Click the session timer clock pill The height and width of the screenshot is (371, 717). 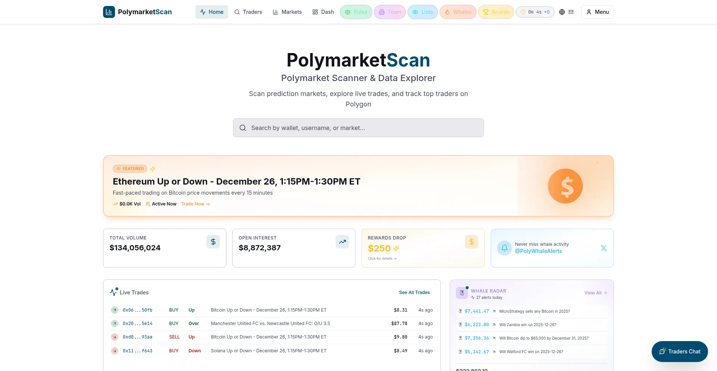535,12
